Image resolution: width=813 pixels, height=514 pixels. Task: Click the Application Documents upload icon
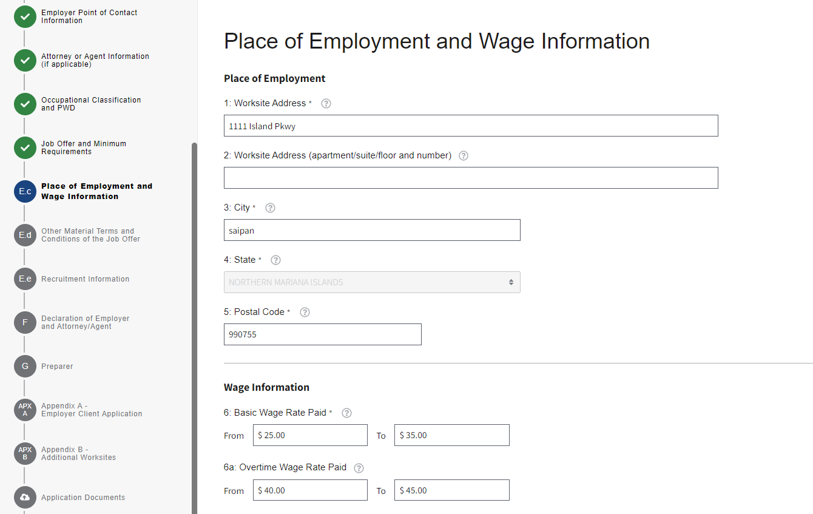[x=25, y=497]
